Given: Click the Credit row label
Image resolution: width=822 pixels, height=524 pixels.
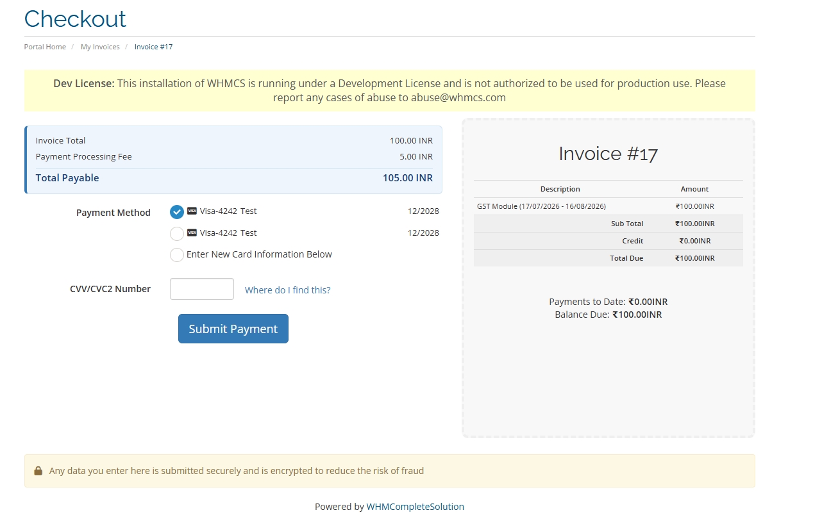Looking at the screenshot, I should (x=633, y=241).
